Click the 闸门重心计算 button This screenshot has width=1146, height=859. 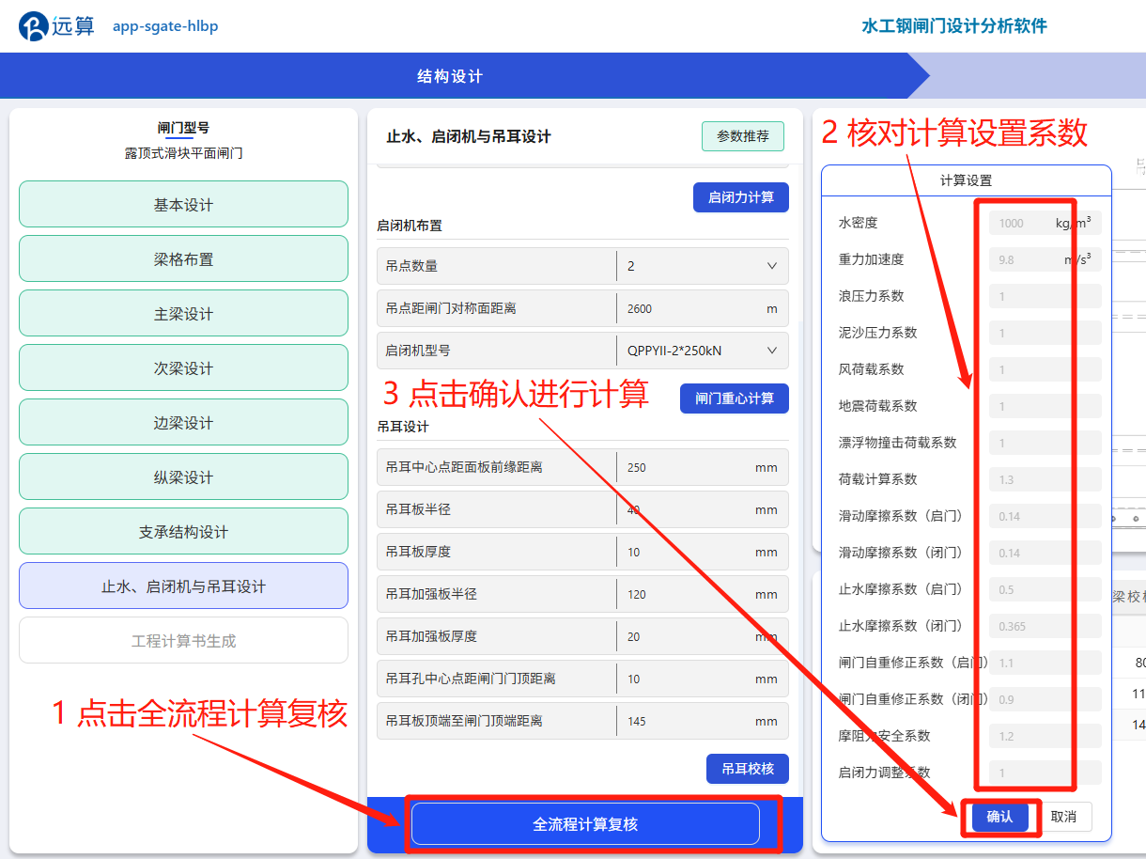coord(734,398)
